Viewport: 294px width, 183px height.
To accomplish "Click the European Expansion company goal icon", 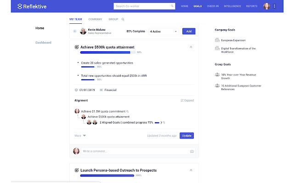I will tap(217, 40).
